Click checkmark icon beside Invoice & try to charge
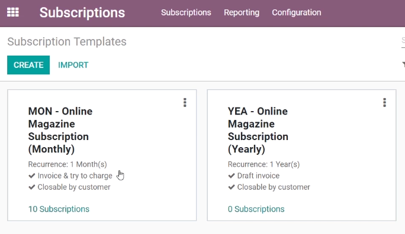Screen dimensions: 405x234 32,175
